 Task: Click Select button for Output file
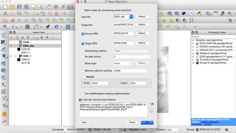click(x=142, y=25)
